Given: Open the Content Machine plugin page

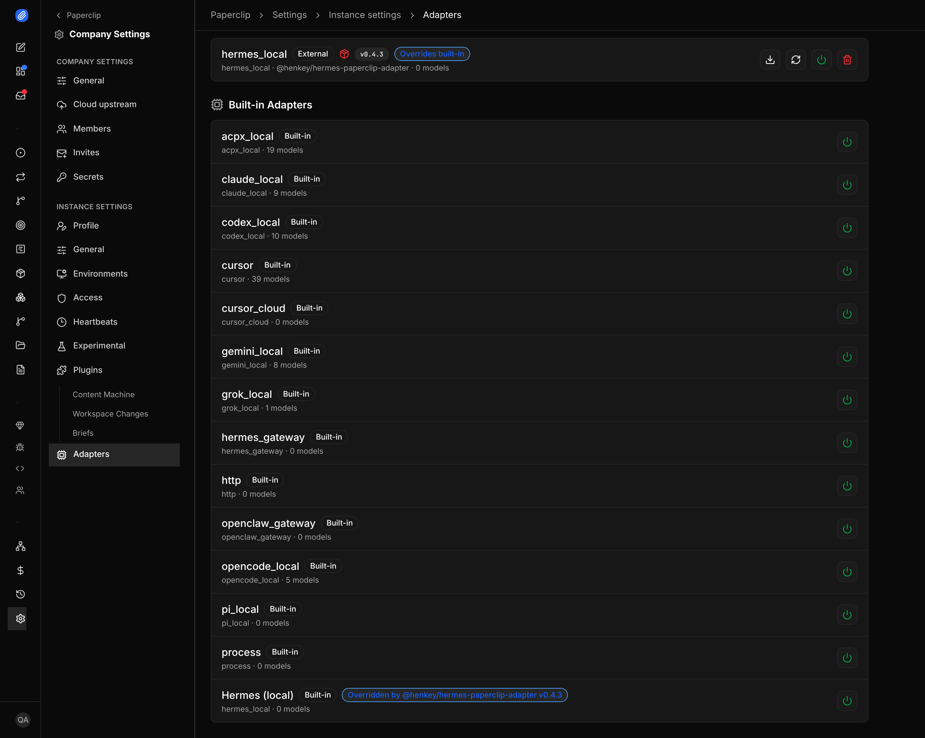Looking at the screenshot, I should (103, 395).
